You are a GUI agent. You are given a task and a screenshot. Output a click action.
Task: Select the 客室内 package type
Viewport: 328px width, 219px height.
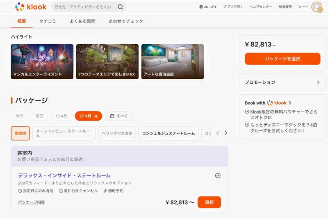[20, 133]
